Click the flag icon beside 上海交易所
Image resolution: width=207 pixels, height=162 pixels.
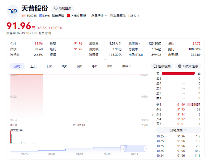(x=68, y=16)
